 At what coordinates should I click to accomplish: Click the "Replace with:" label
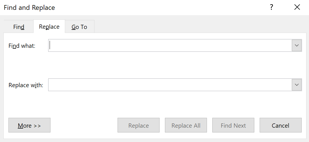26,85
